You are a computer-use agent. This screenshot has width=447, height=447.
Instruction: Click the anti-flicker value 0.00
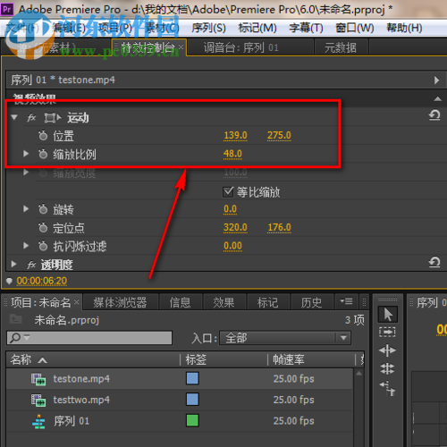(x=232, y=246)
